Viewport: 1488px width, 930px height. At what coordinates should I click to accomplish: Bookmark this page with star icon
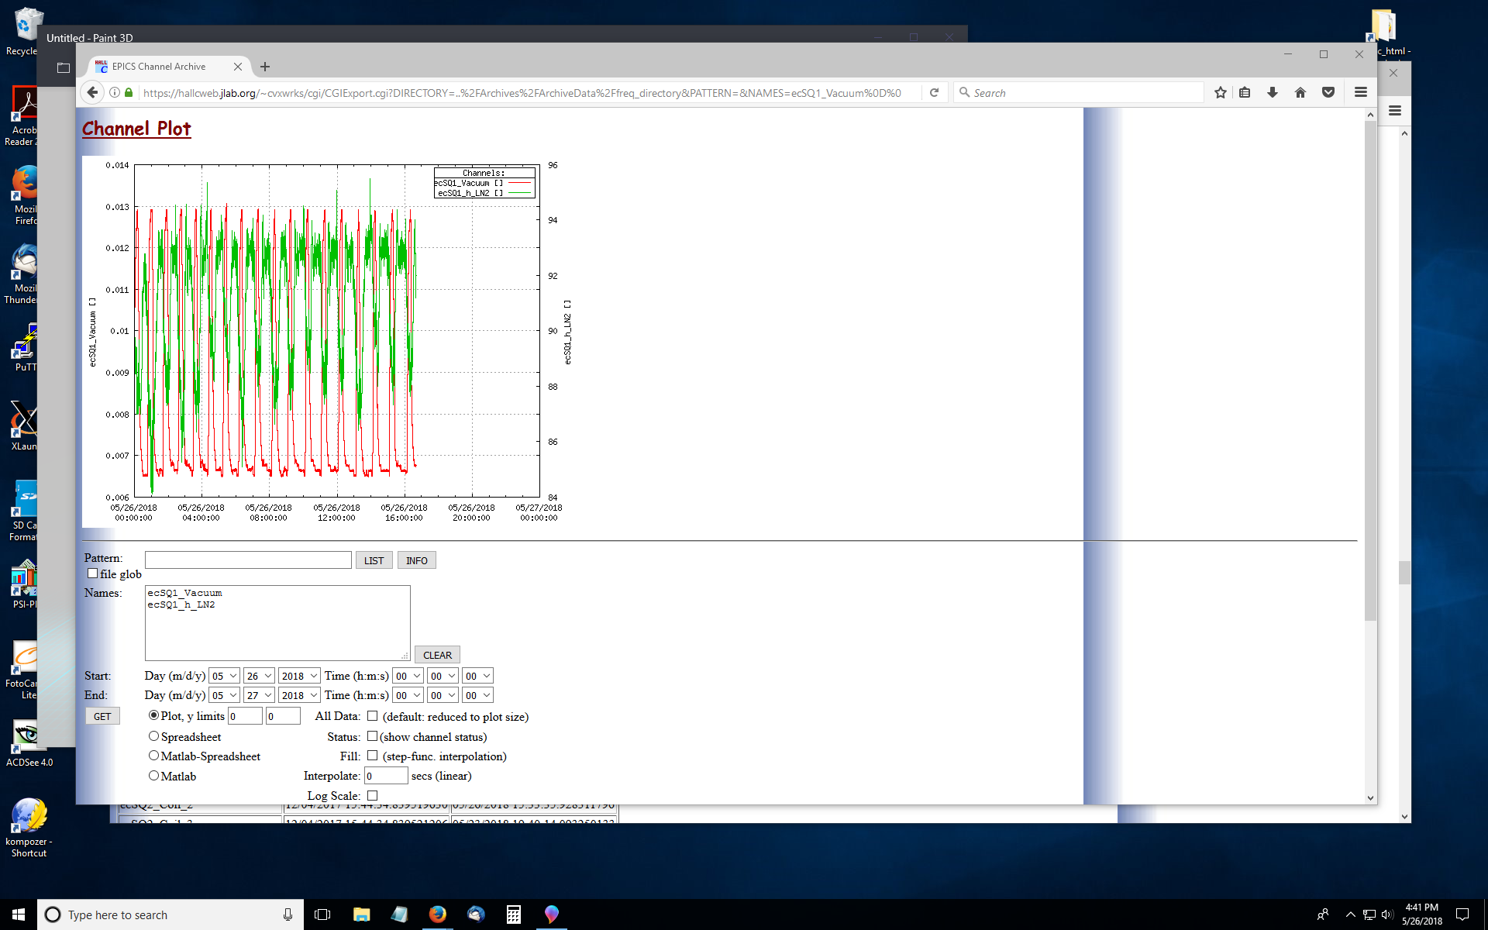1221,93
